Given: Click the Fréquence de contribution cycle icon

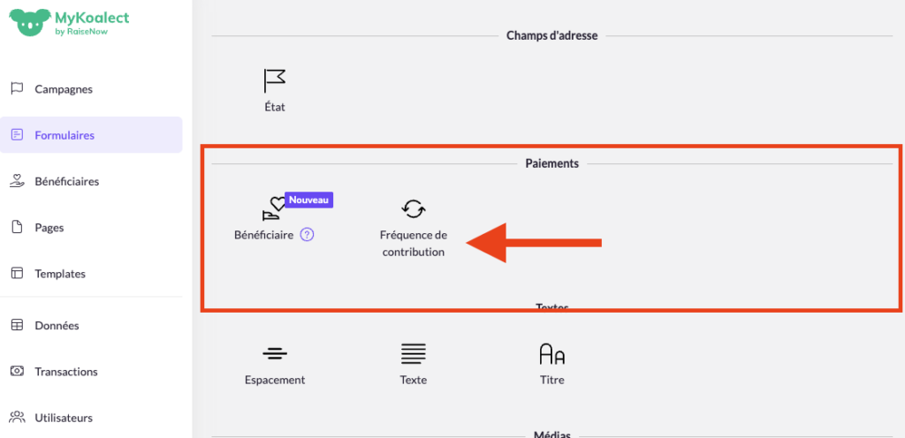Looking at the screenshot, I should (414, 209).
